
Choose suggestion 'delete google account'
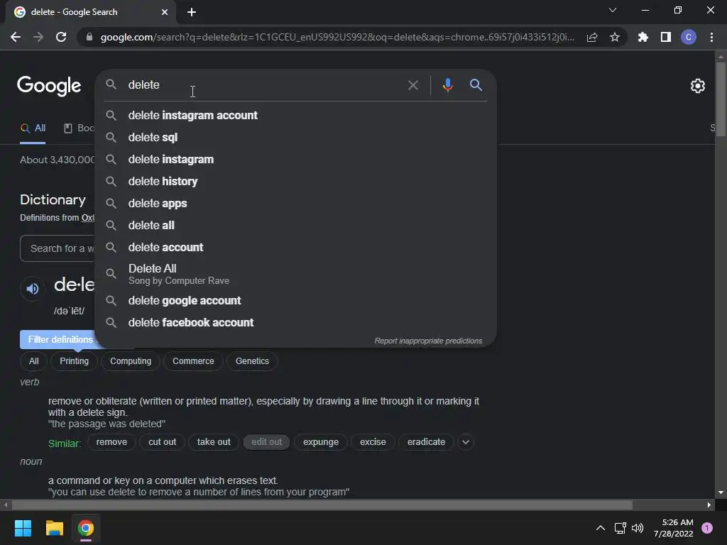[x=295, y=301]
